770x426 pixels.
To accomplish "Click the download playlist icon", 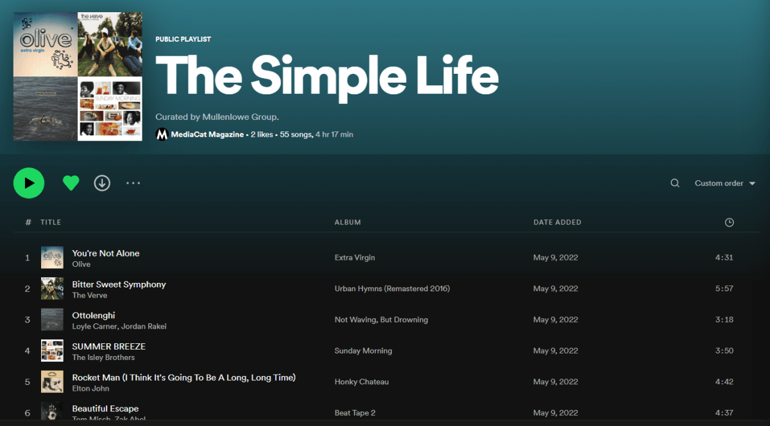I will (102, 183).
